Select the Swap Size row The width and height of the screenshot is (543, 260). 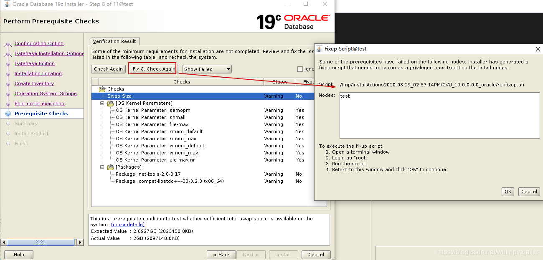coord(203,96)
